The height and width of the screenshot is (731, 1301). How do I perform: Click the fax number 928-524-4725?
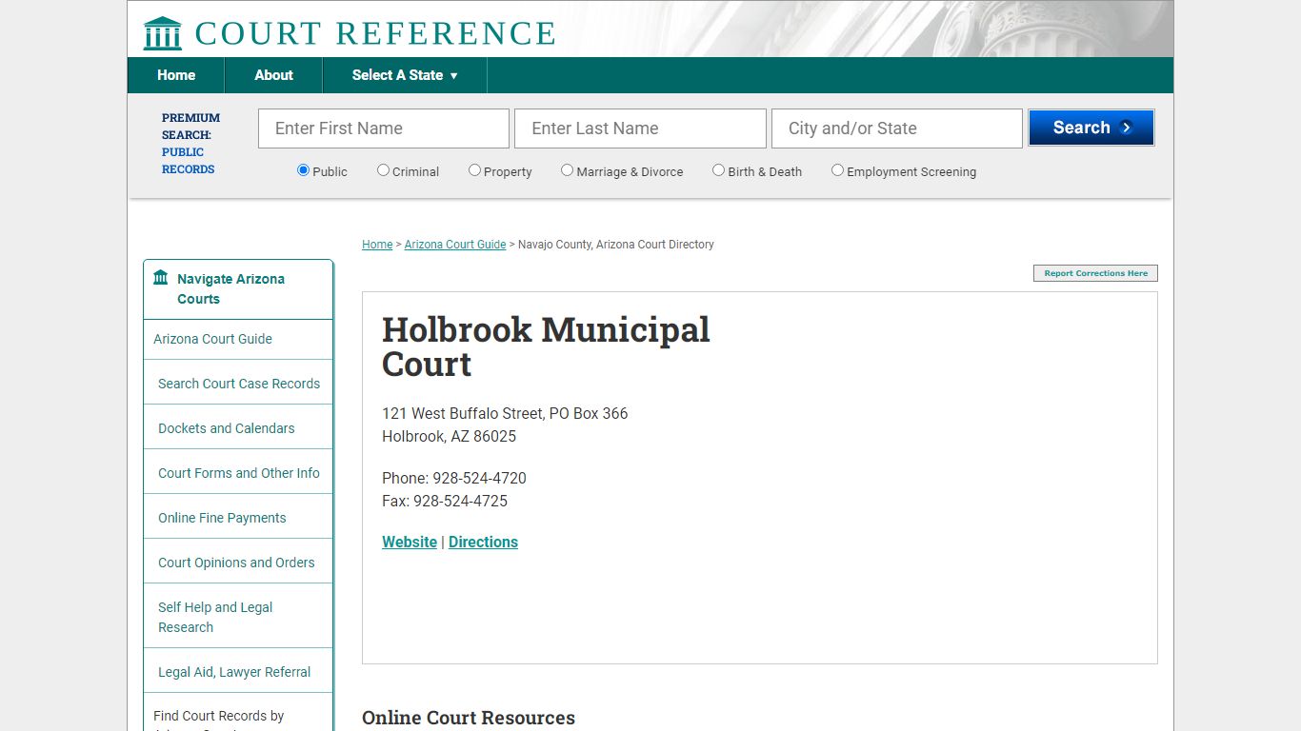(460, 501)
